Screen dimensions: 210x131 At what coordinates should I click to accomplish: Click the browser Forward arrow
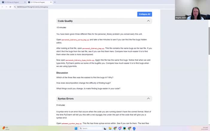click(6, 7)
